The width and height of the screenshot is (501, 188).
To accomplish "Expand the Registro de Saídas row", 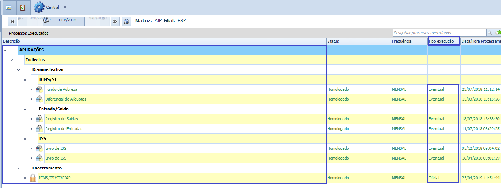I will 31,119.
